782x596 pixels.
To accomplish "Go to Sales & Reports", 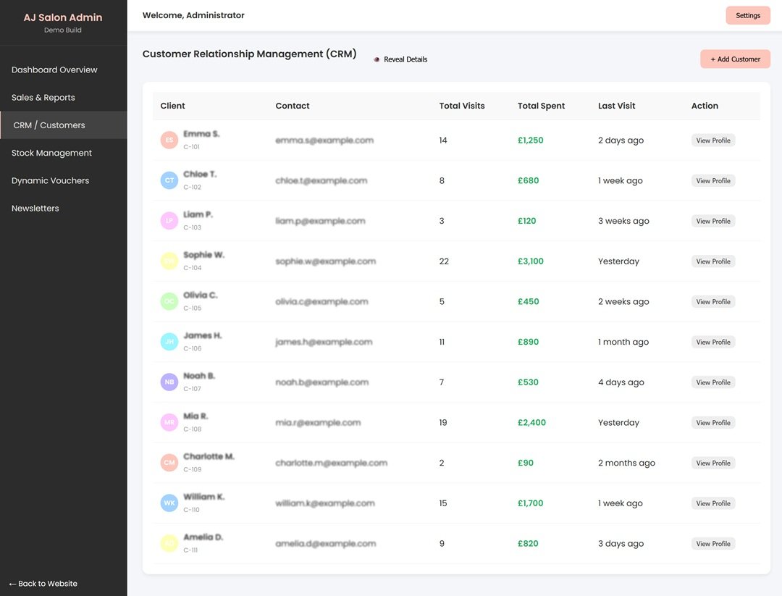I will 63,98.
